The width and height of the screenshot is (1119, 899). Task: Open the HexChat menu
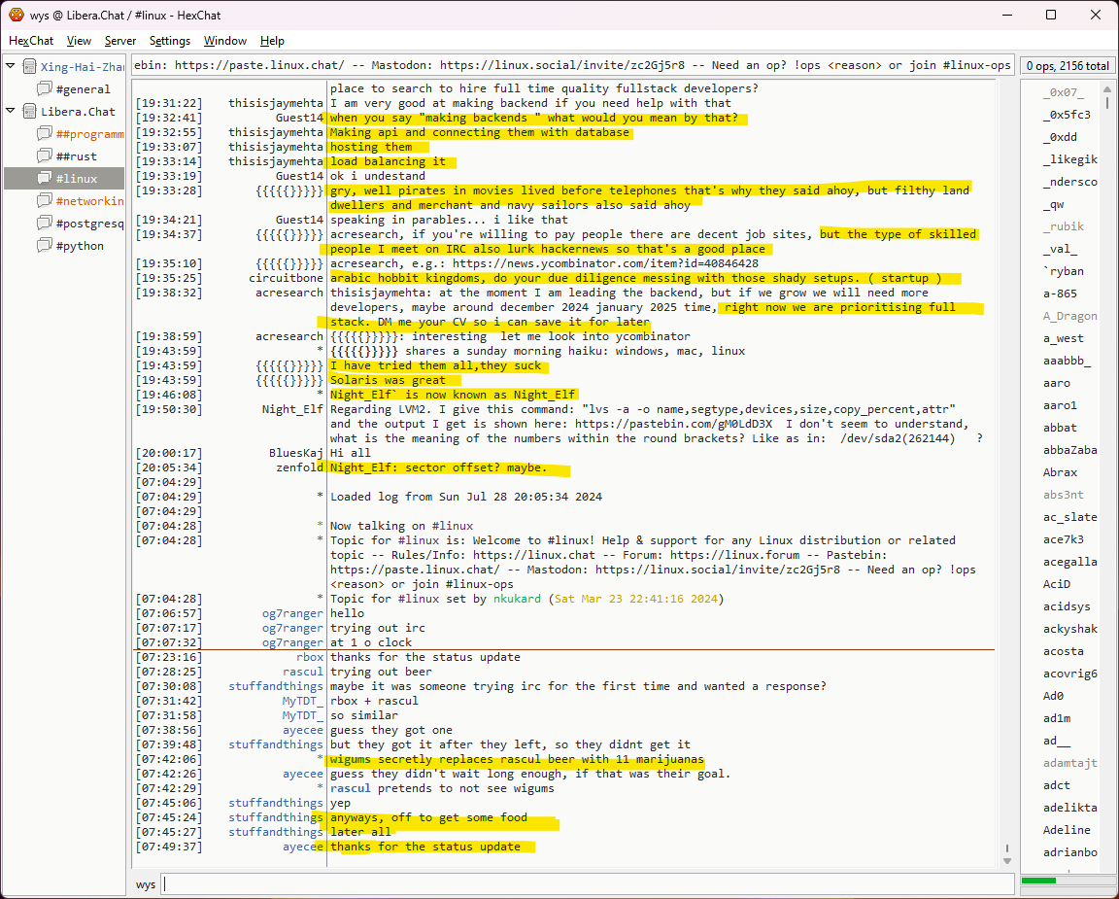31,41
